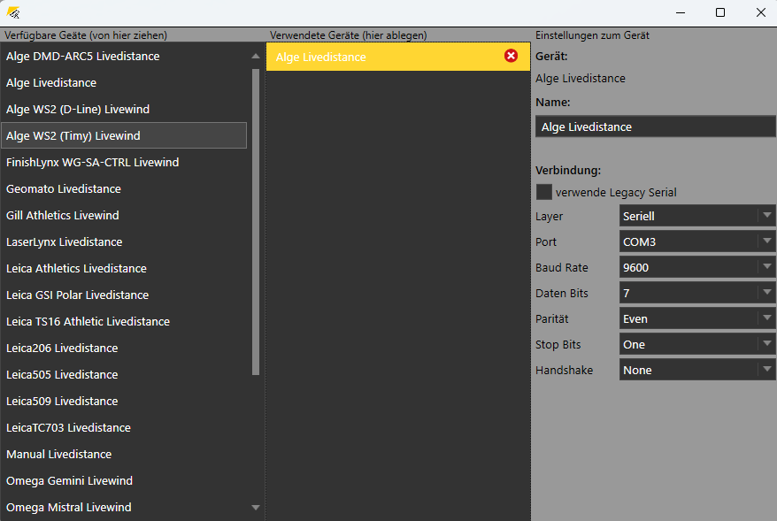The height and width of the screenshot is (521, 777).
Task: Open the Layer dropdown showing Seriell
Action: [696, 216]
